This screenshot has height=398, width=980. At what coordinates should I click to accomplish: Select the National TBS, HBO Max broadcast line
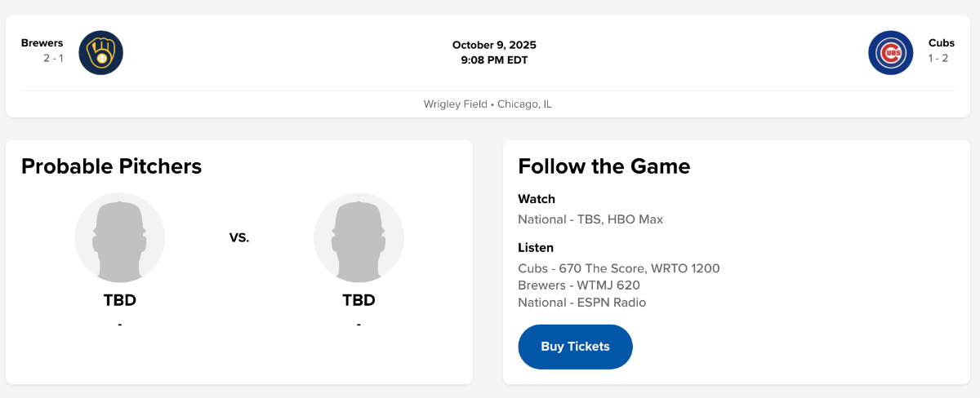[x=590, y=219]
